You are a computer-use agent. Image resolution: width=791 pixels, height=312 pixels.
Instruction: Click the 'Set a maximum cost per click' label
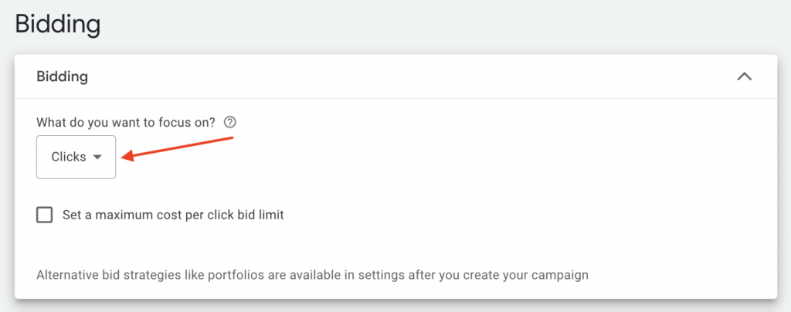(x=173, y=215)
